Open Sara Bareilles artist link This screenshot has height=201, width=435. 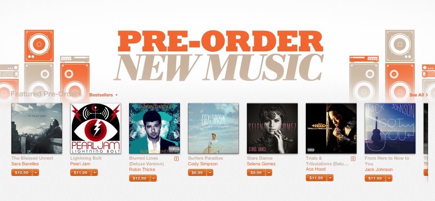(x=25, y=164)
